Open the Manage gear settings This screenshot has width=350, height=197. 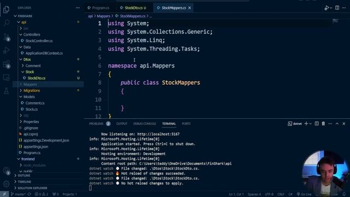coord(6,184)
